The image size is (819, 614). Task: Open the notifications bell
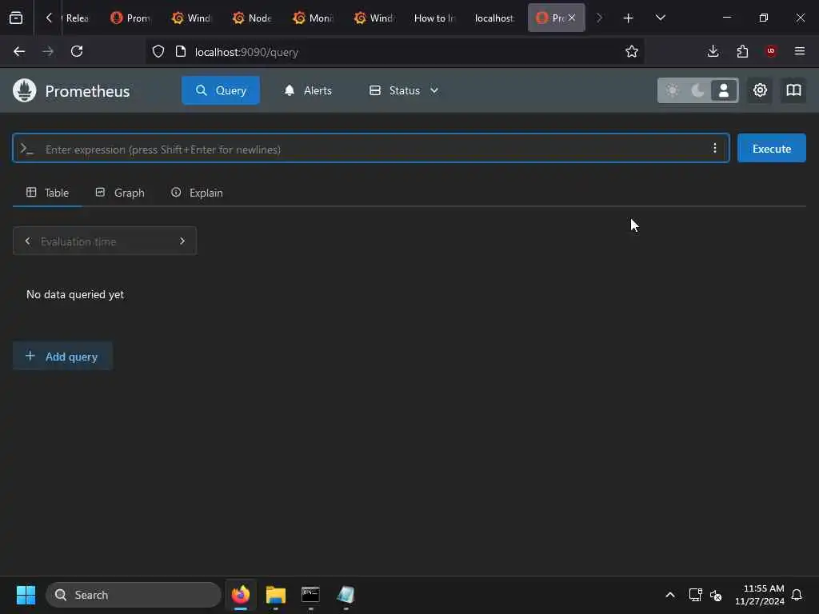[797, 595]
